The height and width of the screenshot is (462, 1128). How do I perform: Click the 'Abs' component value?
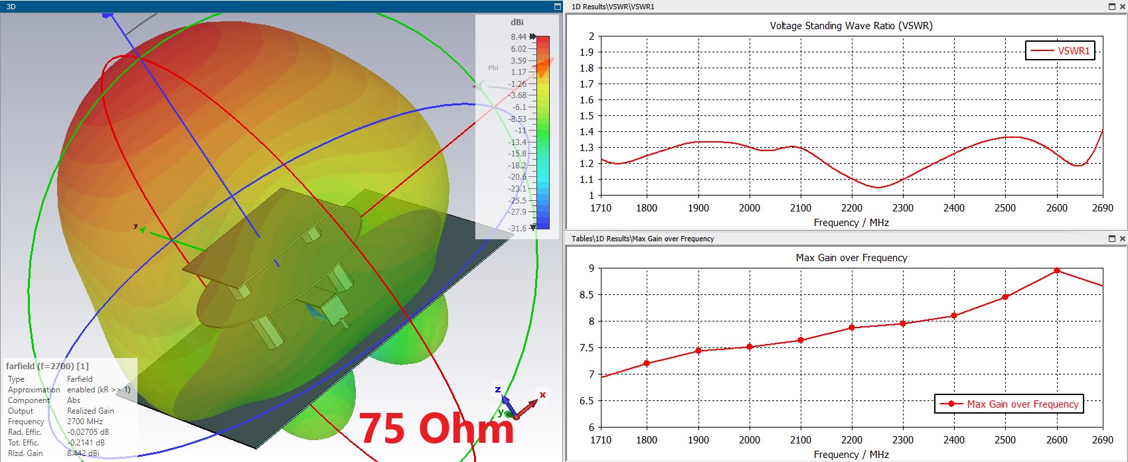click(x=74, y=400)
